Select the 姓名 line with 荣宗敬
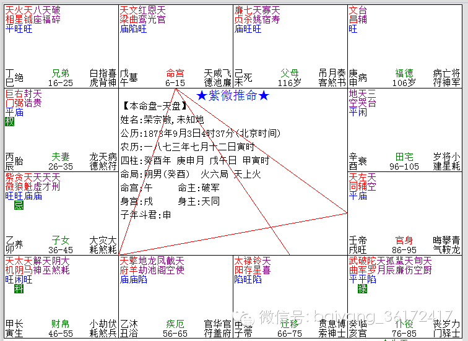Viewport: 468px width, 341px height. click(x=162, y=119)
